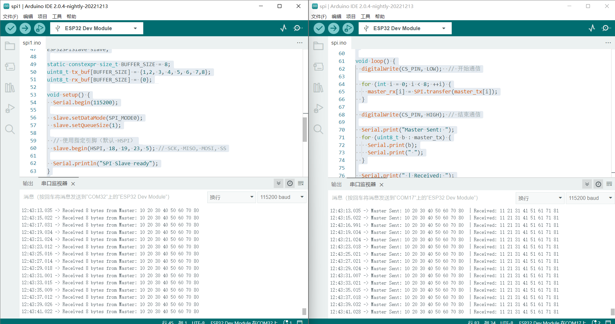The height and width of the screenshot is (324, 615).
Task: Open Serial Monitor icon in spi1 window
Action: coord(298,28)
